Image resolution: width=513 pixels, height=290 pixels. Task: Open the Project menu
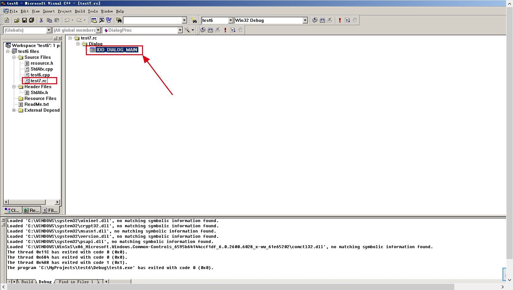65,11
